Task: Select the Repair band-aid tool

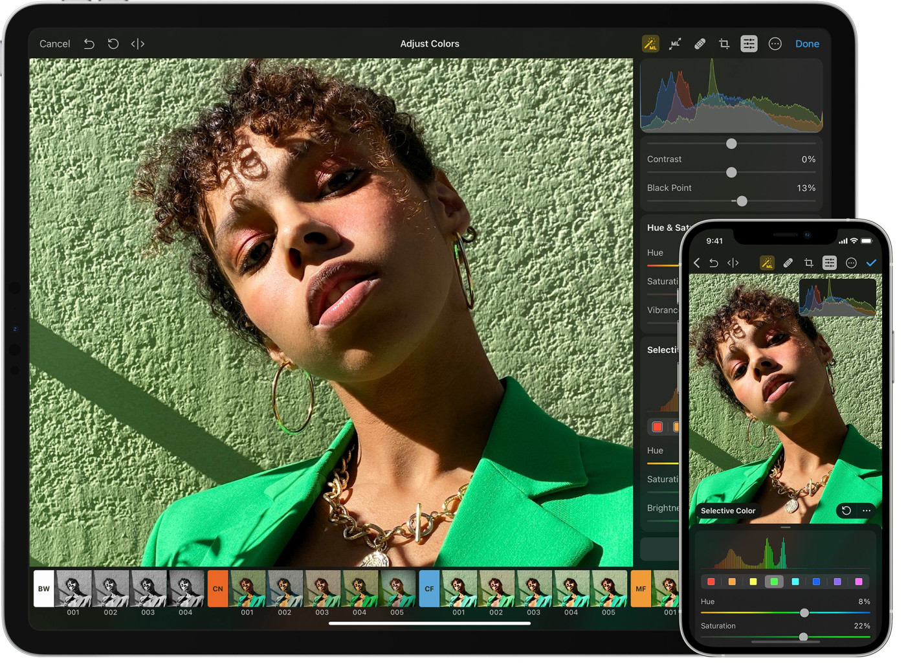Action: click(700, 43)
